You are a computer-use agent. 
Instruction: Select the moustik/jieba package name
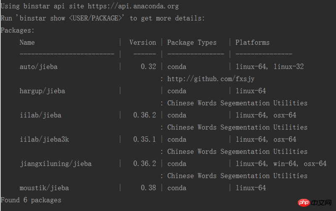pyautogui.click(x=44, y=188)
